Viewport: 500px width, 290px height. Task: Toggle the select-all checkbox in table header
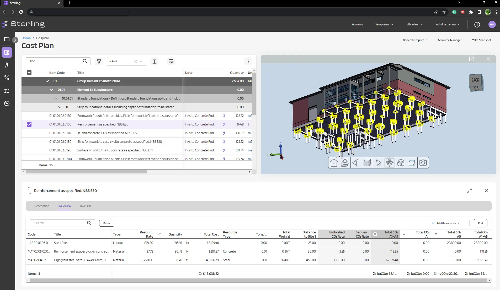click(29, 73)
